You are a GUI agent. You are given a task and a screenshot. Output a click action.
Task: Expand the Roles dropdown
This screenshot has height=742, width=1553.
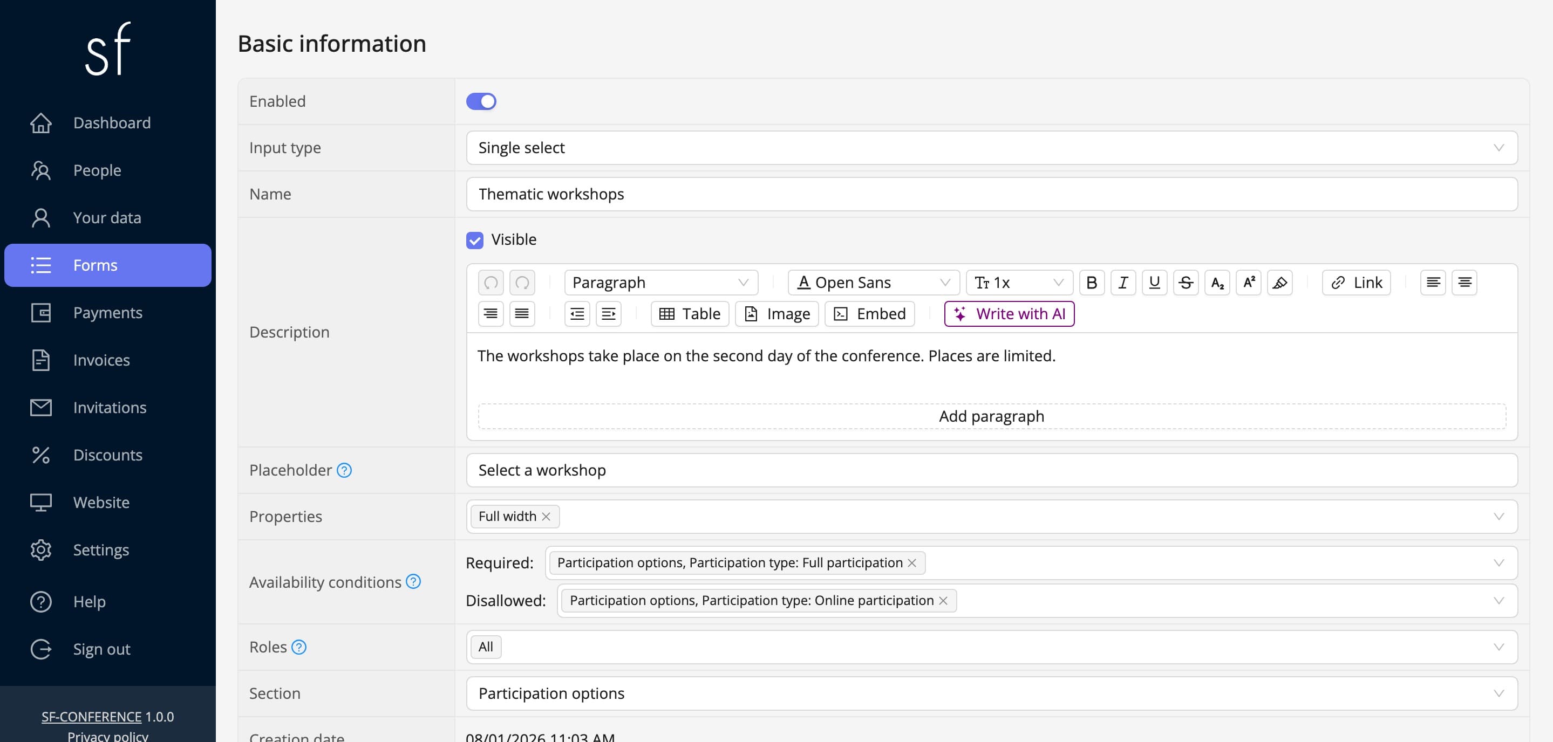pos(1498,648)
